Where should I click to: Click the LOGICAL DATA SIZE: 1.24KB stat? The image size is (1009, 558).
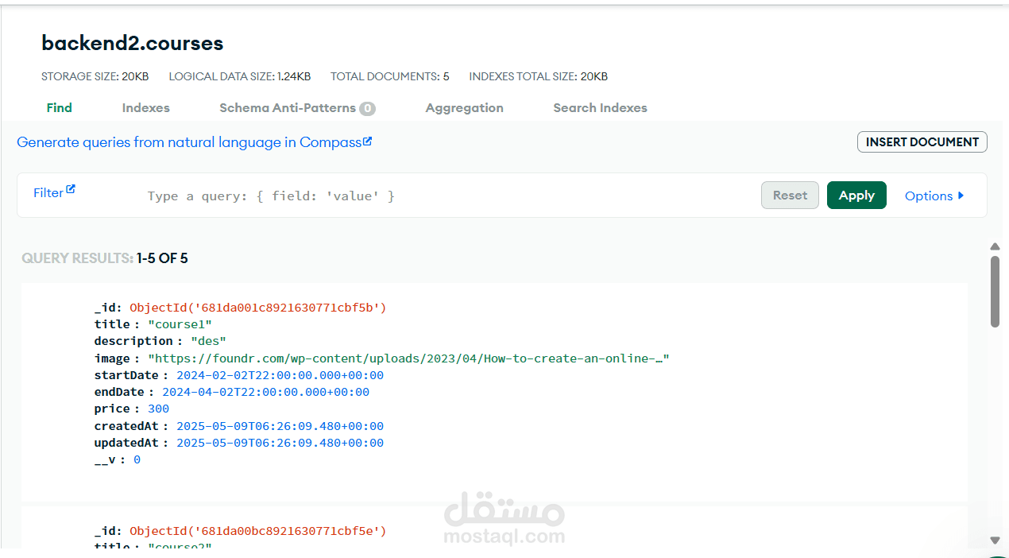coord(240,77)
